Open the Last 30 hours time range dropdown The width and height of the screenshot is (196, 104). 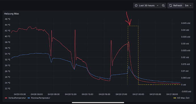147,6
